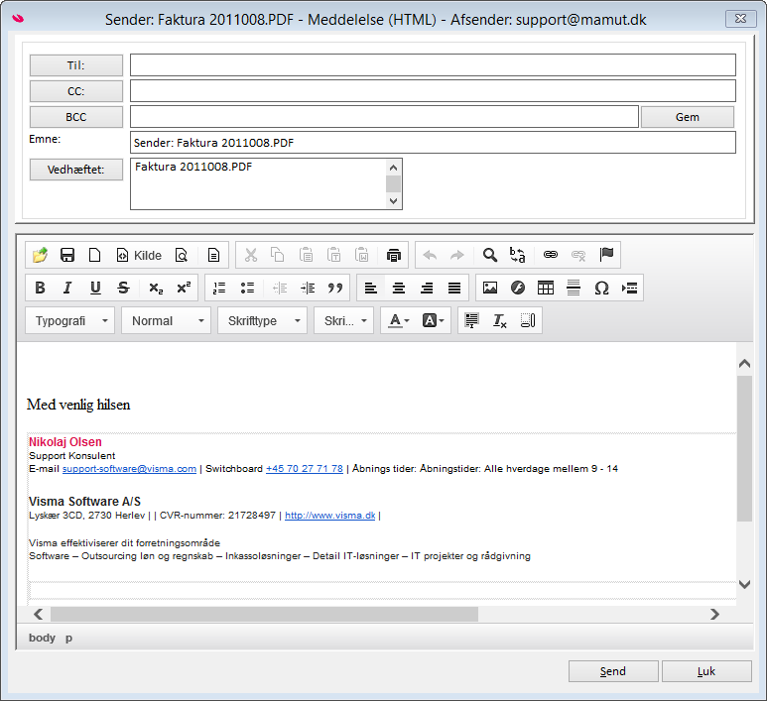Image resolution: width=767 pixels, height=701 pixels.
Task: Click attachment list scroll down arrow
Action: tap(393, 201)
